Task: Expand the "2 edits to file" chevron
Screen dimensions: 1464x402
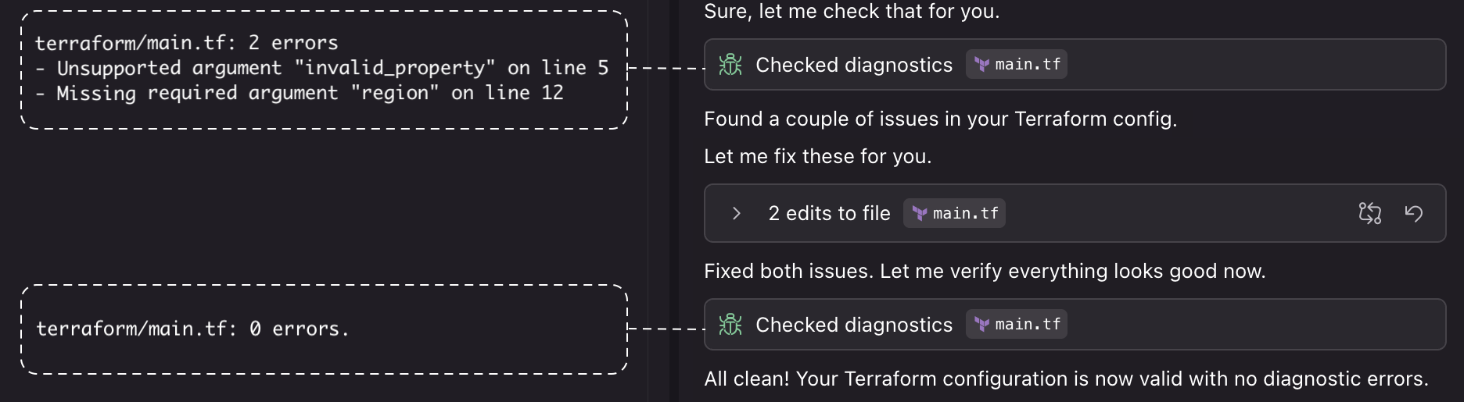Action: (736, 213)
